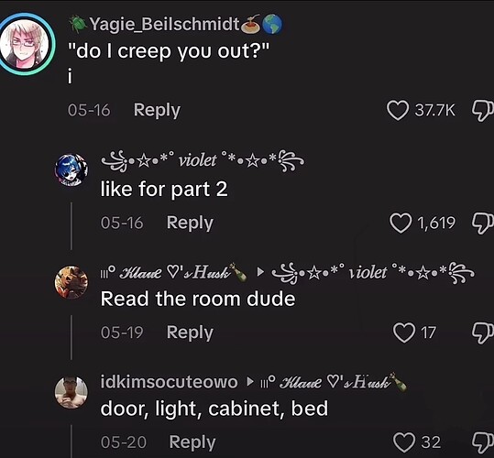Dislike violet's "like for part 2" comment
Image resolution: width=494 pixels, height=458 pixels.
click(x=483, y=224)
